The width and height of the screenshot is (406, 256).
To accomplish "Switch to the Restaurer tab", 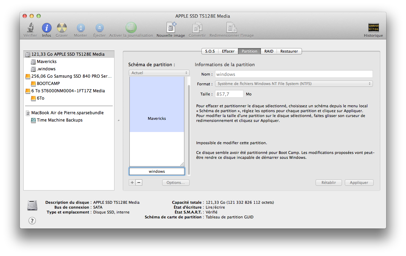I will pyautogui.click(x=289, y=51).
